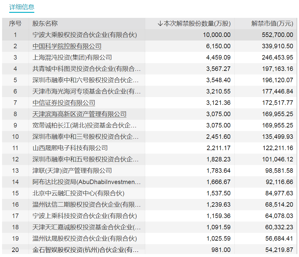The width and height of the screenshot is (299, 257).
Task: Click the 序号 column header
Action: 15,24
